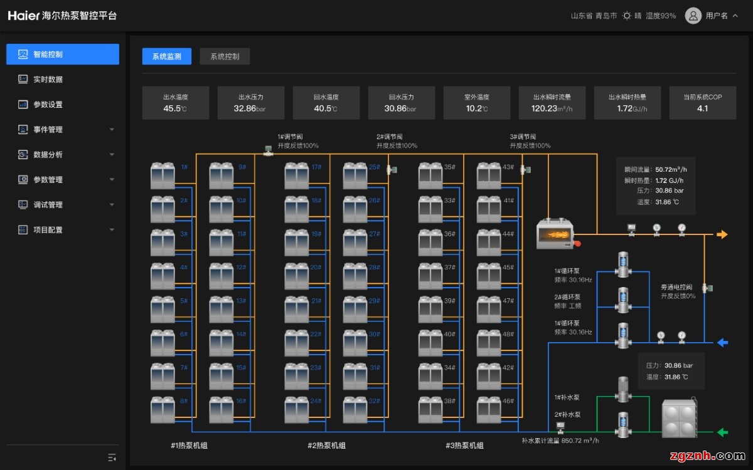Click the 系统监测 tab button
The image size is (753, 470).
(167, 56)
